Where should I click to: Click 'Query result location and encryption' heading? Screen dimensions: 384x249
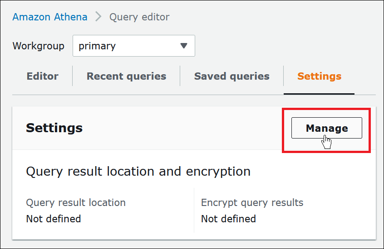tap(138, 172)
